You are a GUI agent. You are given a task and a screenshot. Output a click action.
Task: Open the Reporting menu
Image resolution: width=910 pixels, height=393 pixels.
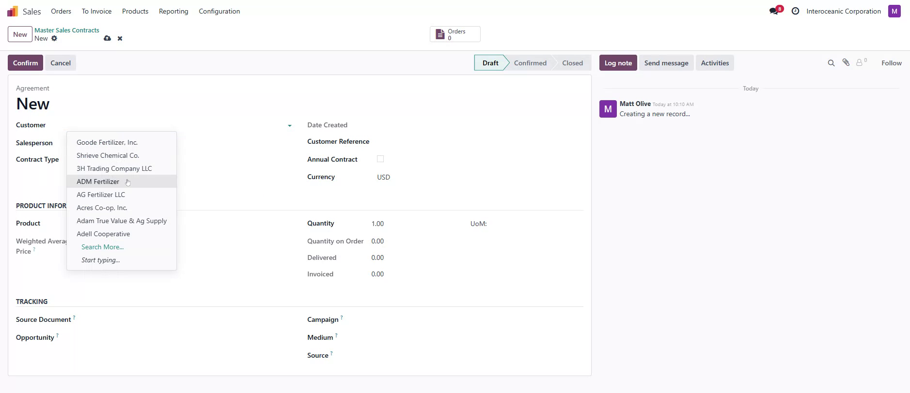173,11
